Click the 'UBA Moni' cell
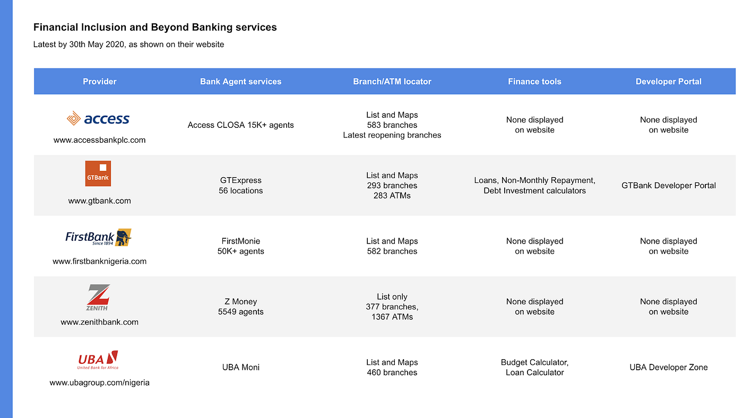The image size is (743, 418). [x=241, y=367]
